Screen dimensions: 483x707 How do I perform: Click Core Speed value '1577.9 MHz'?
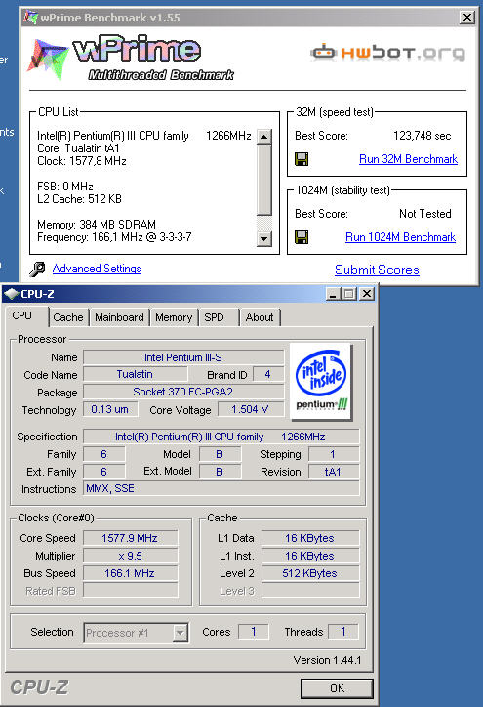[130, 538]
